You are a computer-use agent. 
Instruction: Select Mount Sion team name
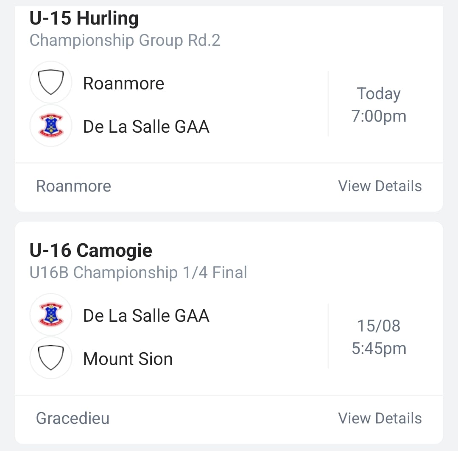pyautogui.click(x=128, y=359)
